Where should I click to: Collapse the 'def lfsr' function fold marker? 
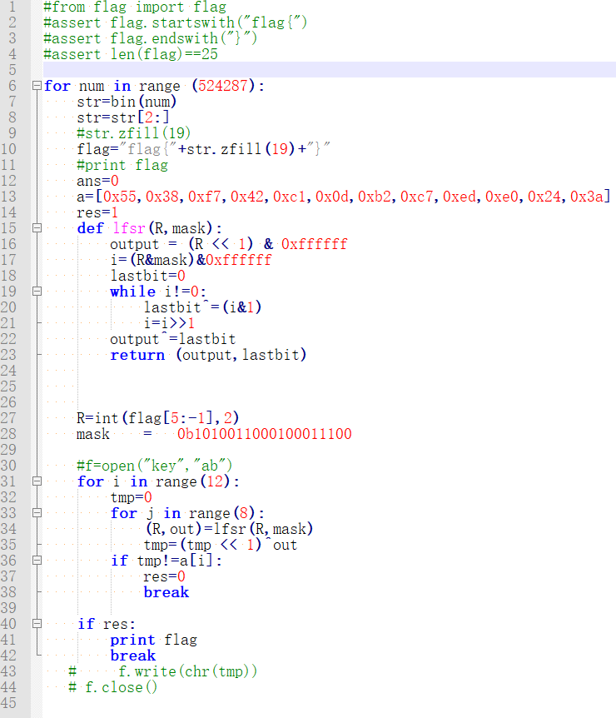pos(37,228)
